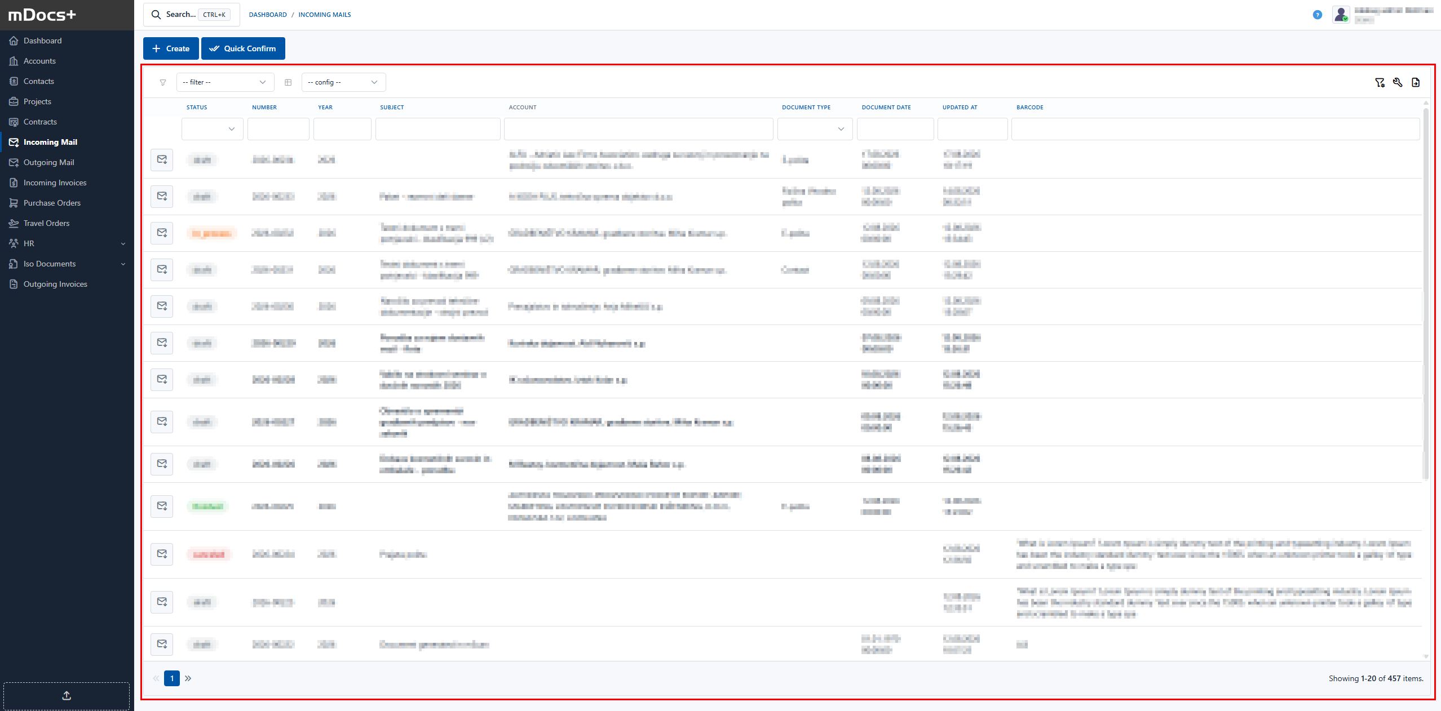The height and width of the screenshot is (711, 1441).
Task: Click the Quick Confirm button
Action: tap(243, 48)
